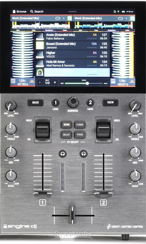Jump to Breakdown section on deck 1
Image resolution: width=146 pixels, height=244 pixels.
coord(49,30)
